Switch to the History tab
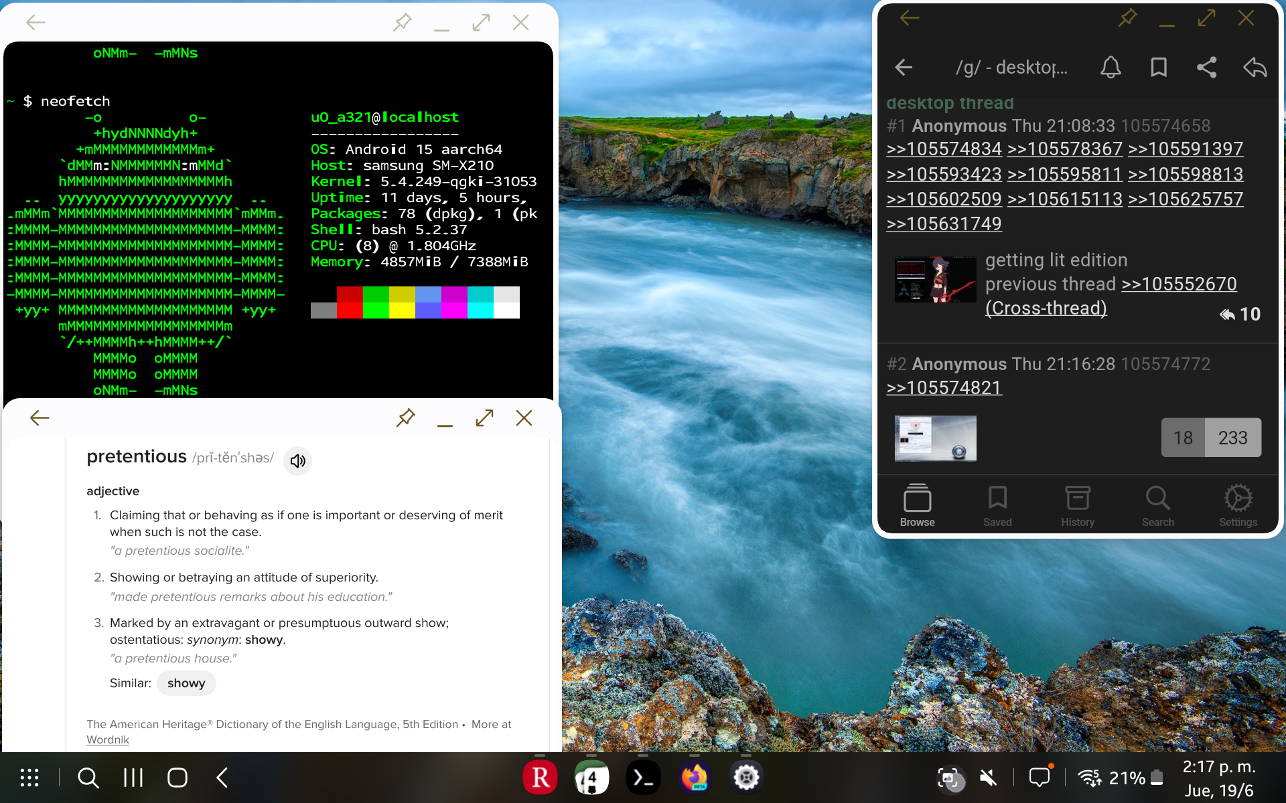Viewport: 1286px width, 803px height. (x=1078, y=506)
